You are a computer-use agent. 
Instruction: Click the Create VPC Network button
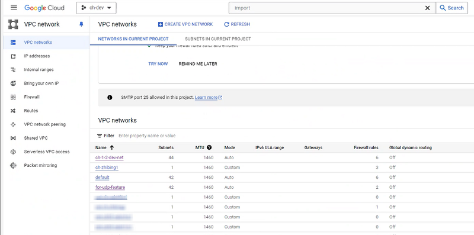pyautogui.click(x=185, y=24)
